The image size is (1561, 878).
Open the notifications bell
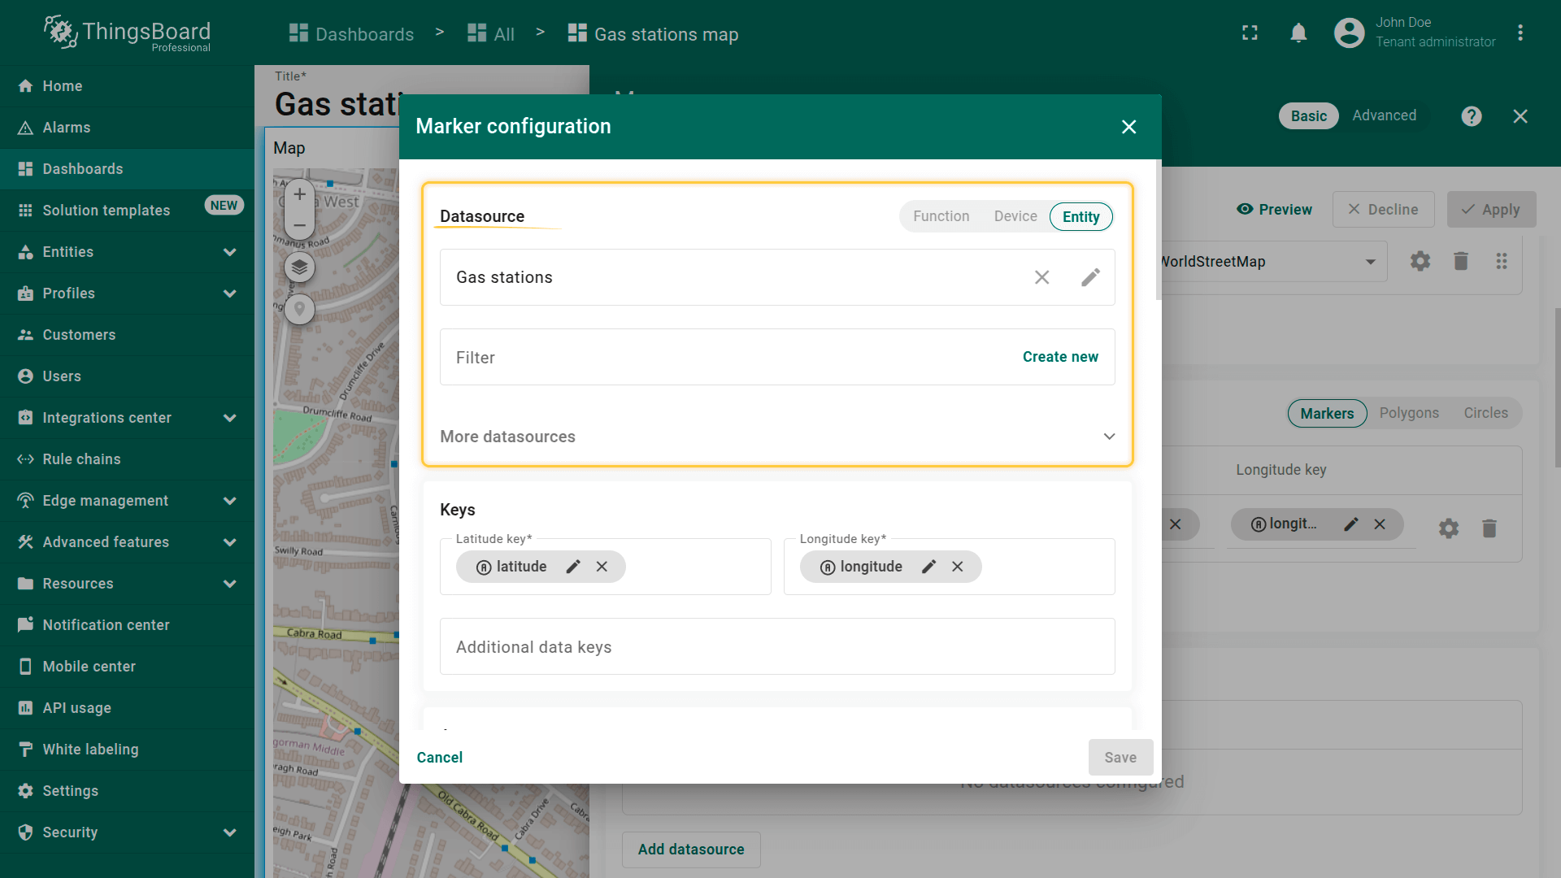tap(1298, 33)
